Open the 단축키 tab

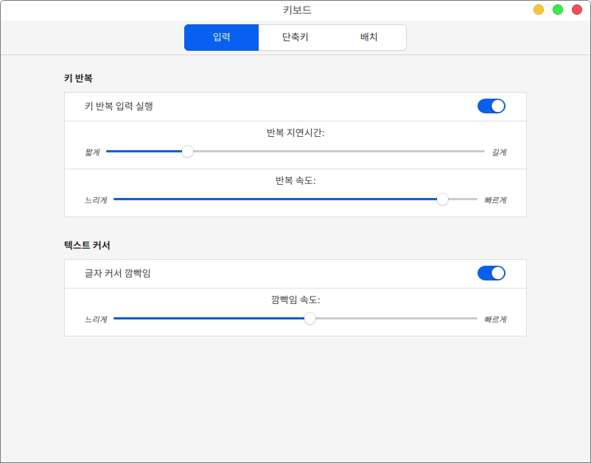pyautogui.click(x=295, y=38)
